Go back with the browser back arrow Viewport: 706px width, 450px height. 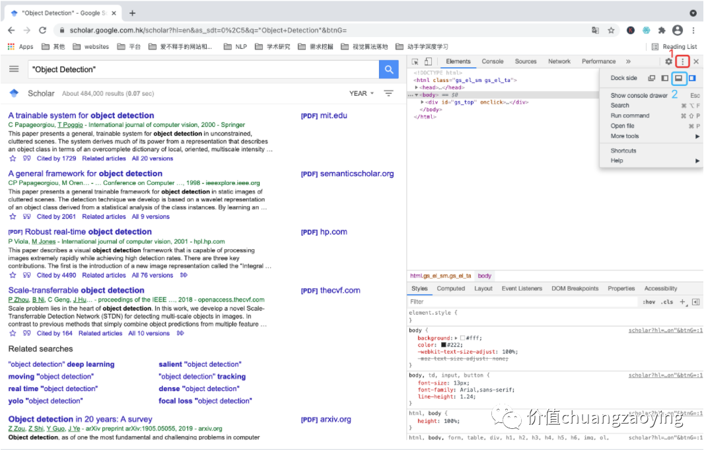11,30
